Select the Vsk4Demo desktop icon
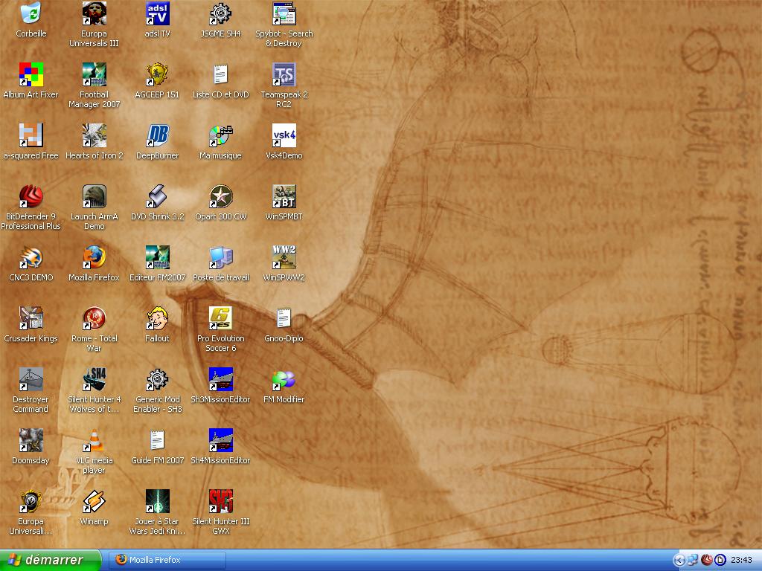The height and width of the screenshot is (571, 762). 284,135
